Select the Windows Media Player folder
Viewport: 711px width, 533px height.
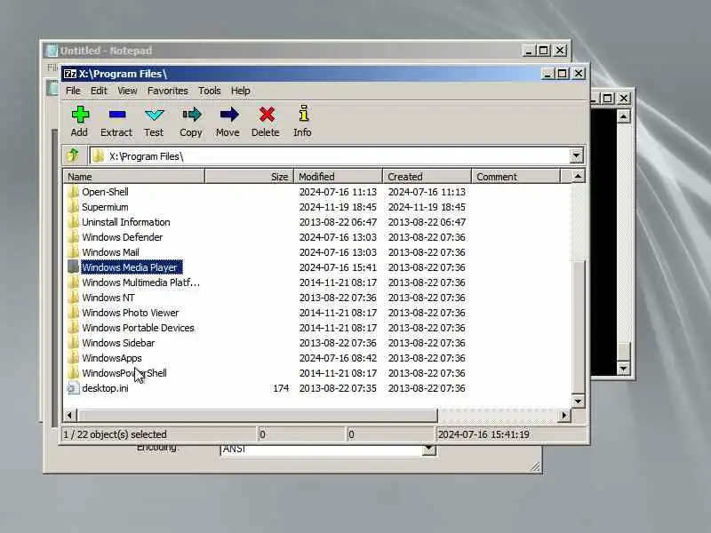coord(132,267)
